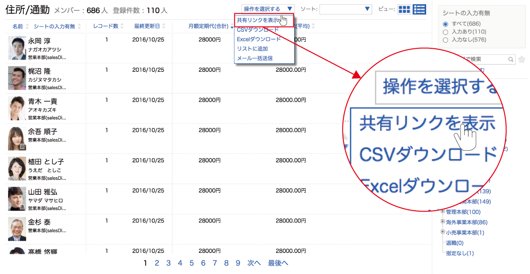Switch to the grid tile view icon
The width and height of the screenshot is (530, 274).
click(x=404, y=9)
